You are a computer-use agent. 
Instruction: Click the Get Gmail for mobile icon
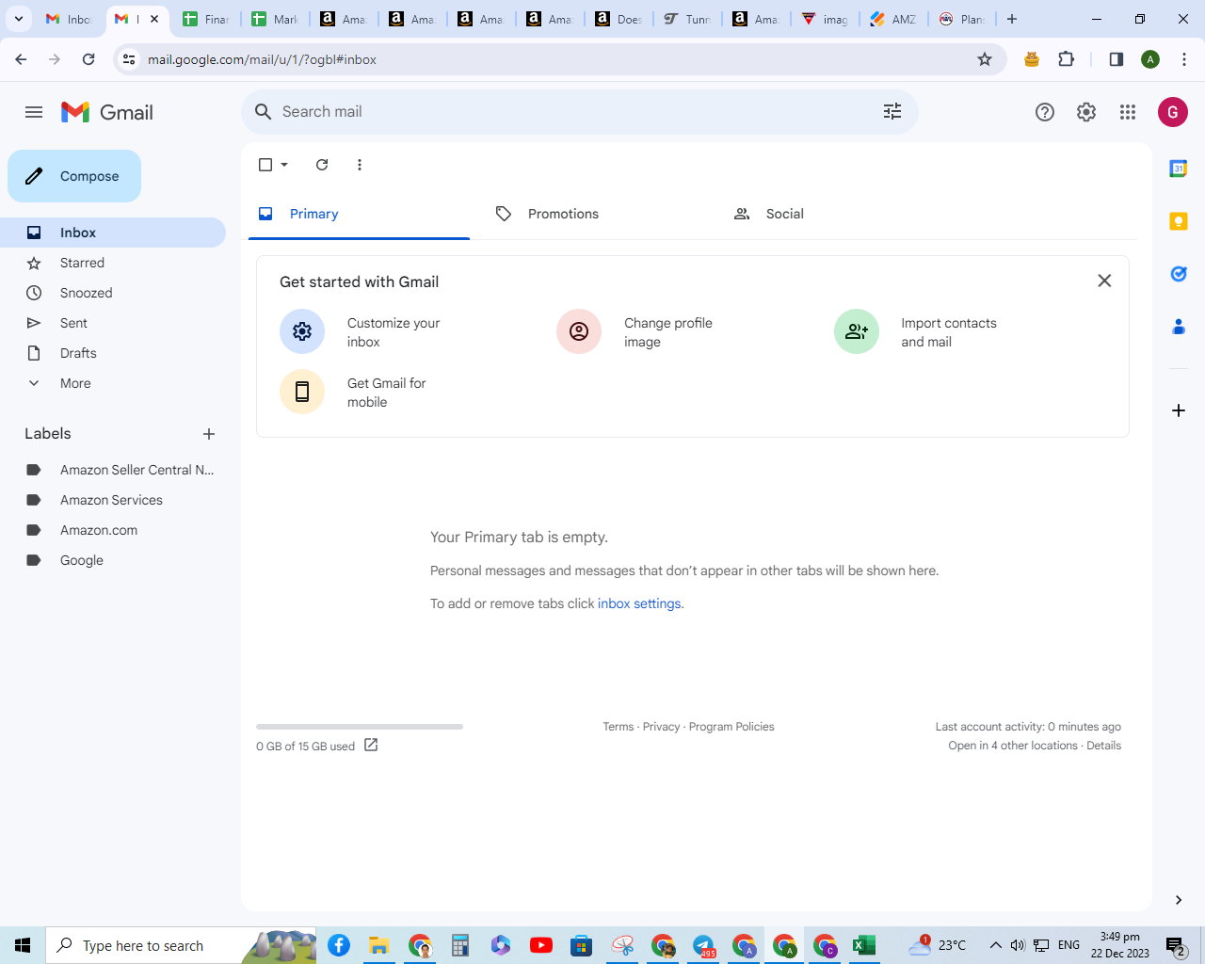pyautogui.click(x=302, y=392)
